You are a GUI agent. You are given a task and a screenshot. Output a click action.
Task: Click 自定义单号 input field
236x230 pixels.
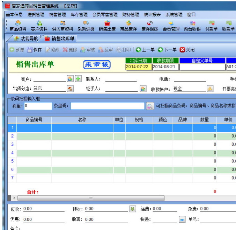pos(202,67)
